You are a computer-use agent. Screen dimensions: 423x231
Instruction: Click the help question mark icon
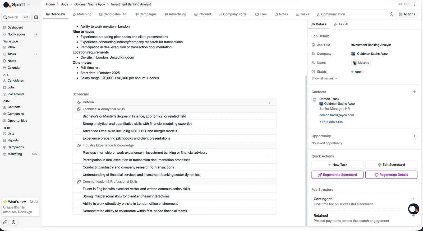pyautogui.click(x=13, y=222)
